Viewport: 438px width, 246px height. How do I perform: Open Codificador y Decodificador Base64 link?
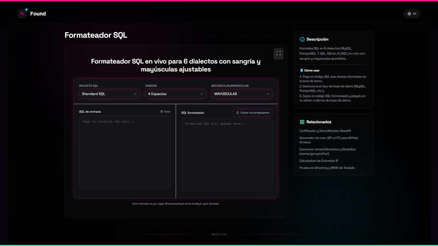[325, 131]
